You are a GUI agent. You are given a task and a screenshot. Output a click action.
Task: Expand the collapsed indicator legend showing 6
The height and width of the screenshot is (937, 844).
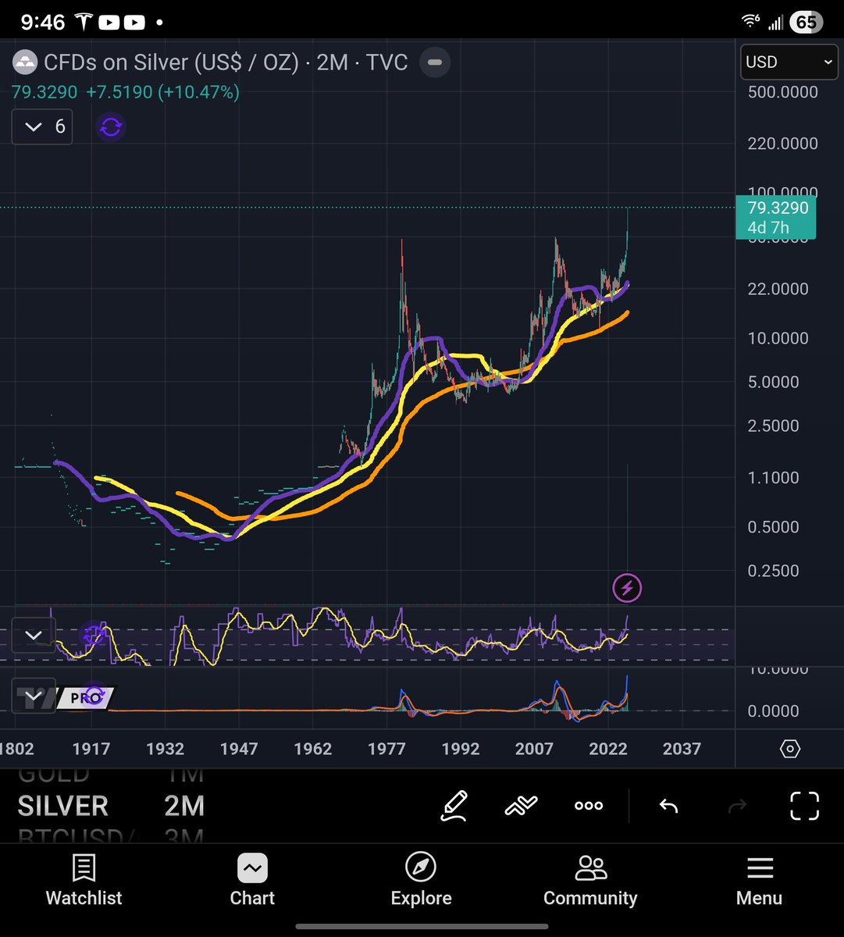(42, 126)
